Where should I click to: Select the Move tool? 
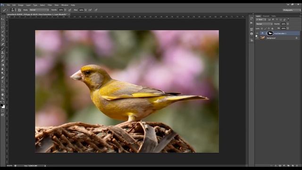2,19
